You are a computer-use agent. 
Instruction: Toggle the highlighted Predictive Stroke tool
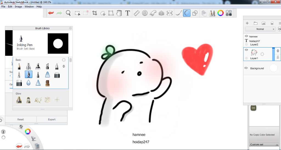click(187, 13)
